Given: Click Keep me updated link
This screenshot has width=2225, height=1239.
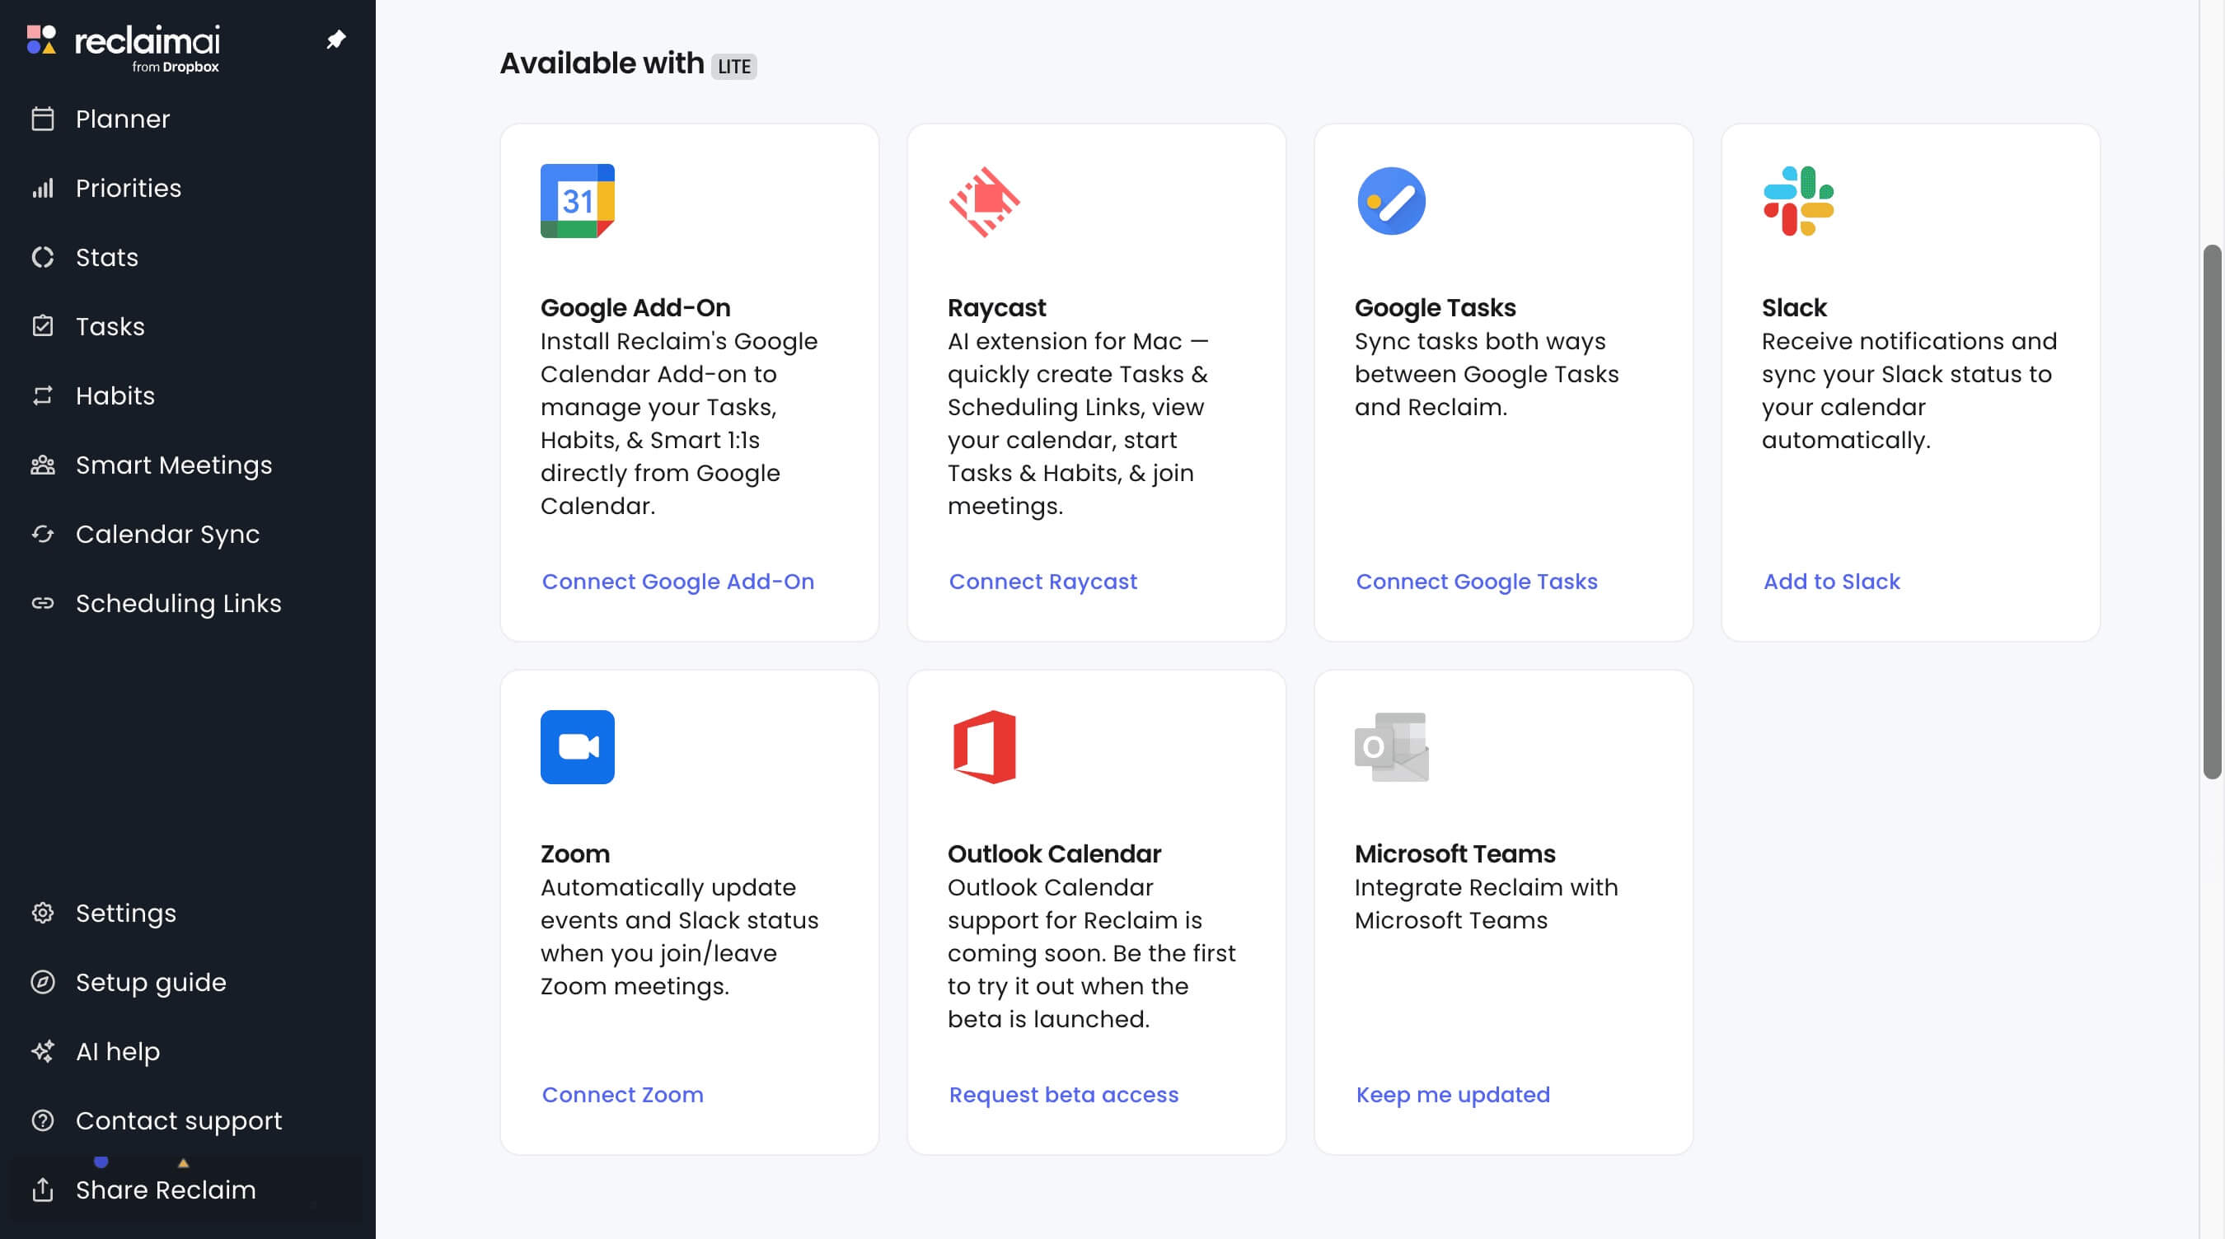Looking at the screenshot, I should pos(1452,1094).
